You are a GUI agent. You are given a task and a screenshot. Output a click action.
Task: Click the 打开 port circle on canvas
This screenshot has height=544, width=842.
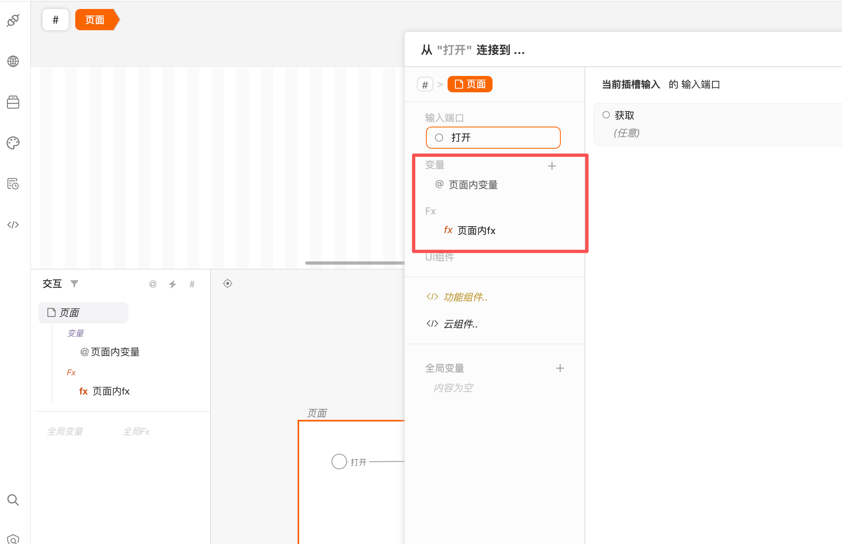coord(339,462)
